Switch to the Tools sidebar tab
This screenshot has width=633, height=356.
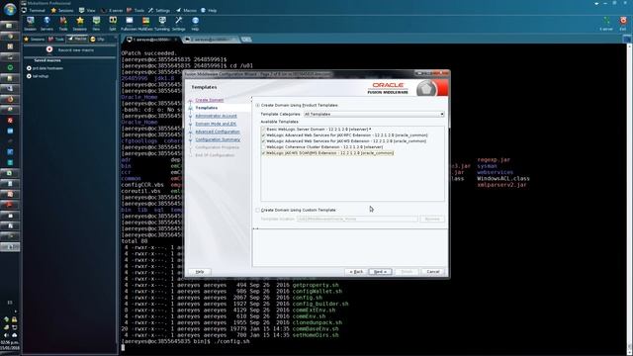(56, 40)
